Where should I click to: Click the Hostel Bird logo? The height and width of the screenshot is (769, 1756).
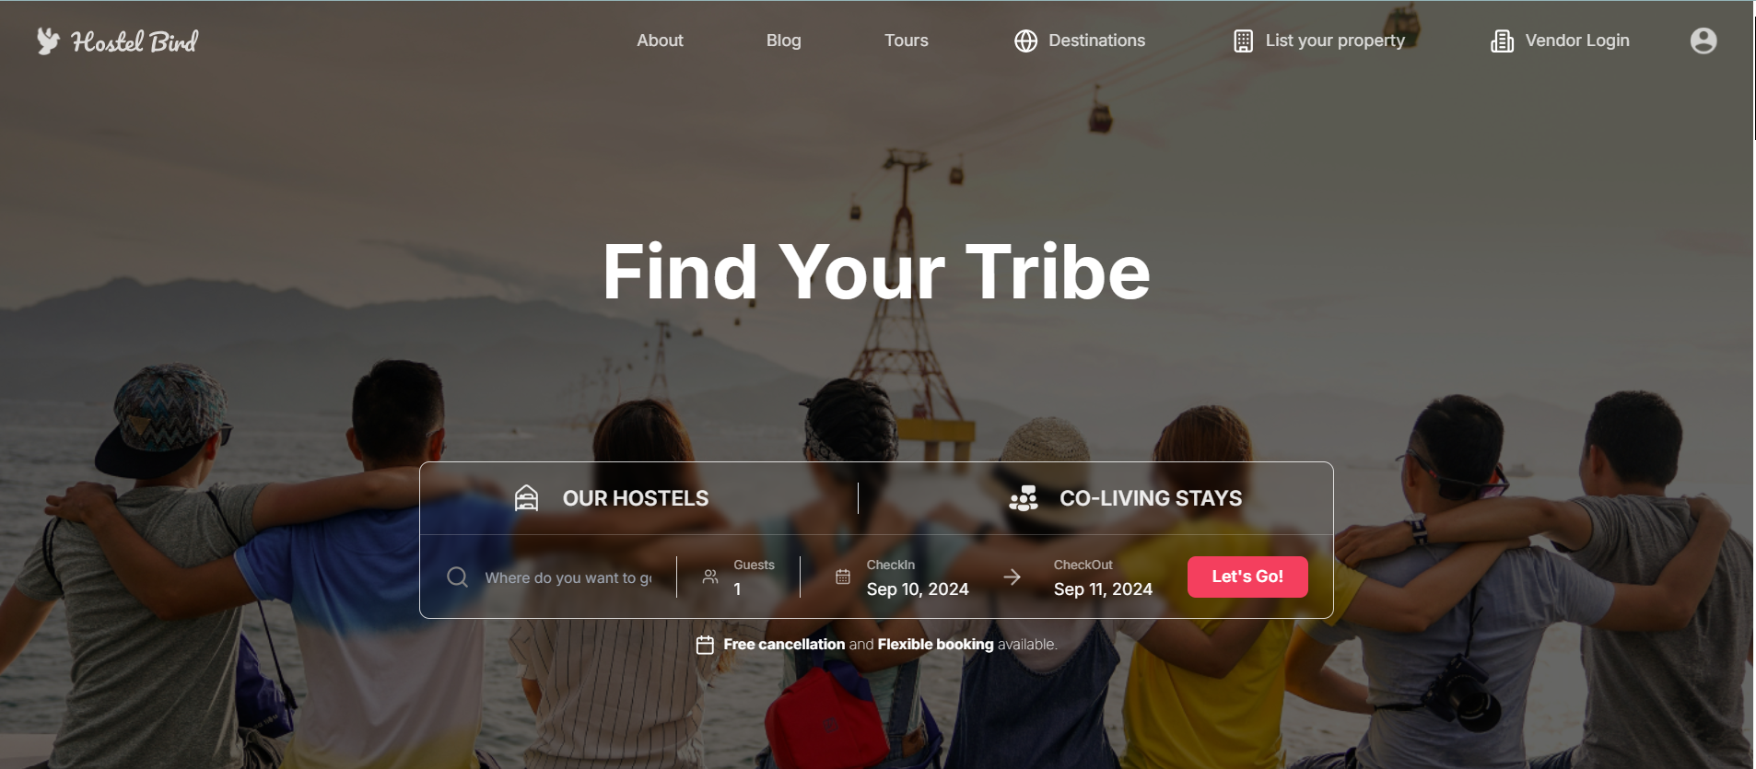pos(117,41)
